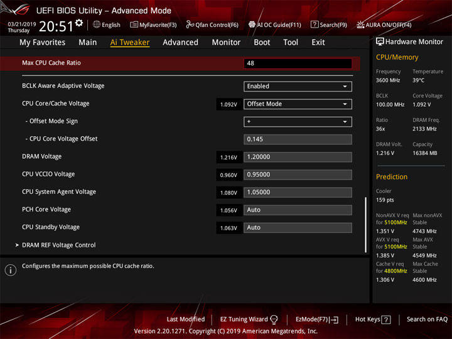Screen dimensions: 452x339
Task: Click the EzMode exit arrow icon
Action: 334,320
